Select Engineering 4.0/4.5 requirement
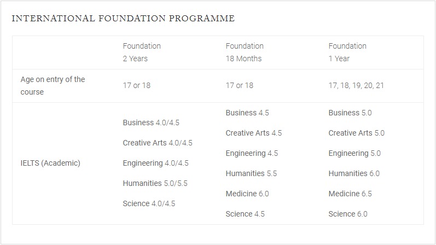This screenshot has height=245, width=436. click(x=156, y=163)
